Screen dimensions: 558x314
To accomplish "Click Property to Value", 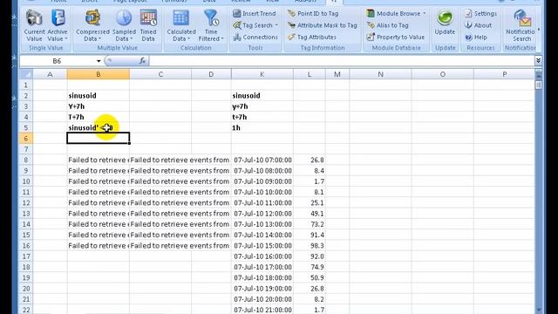I will 395,37.
